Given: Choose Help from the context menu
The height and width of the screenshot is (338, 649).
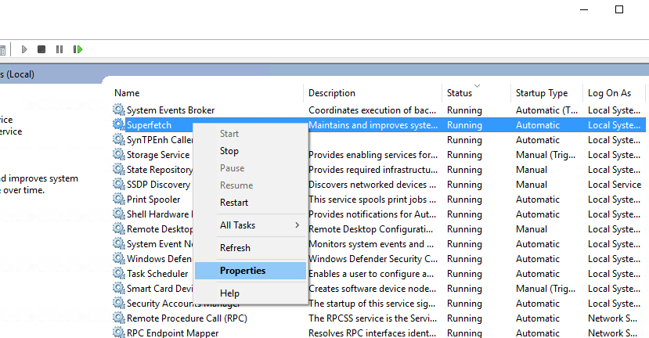Looking at the screenshot, I should pos(251,293).
